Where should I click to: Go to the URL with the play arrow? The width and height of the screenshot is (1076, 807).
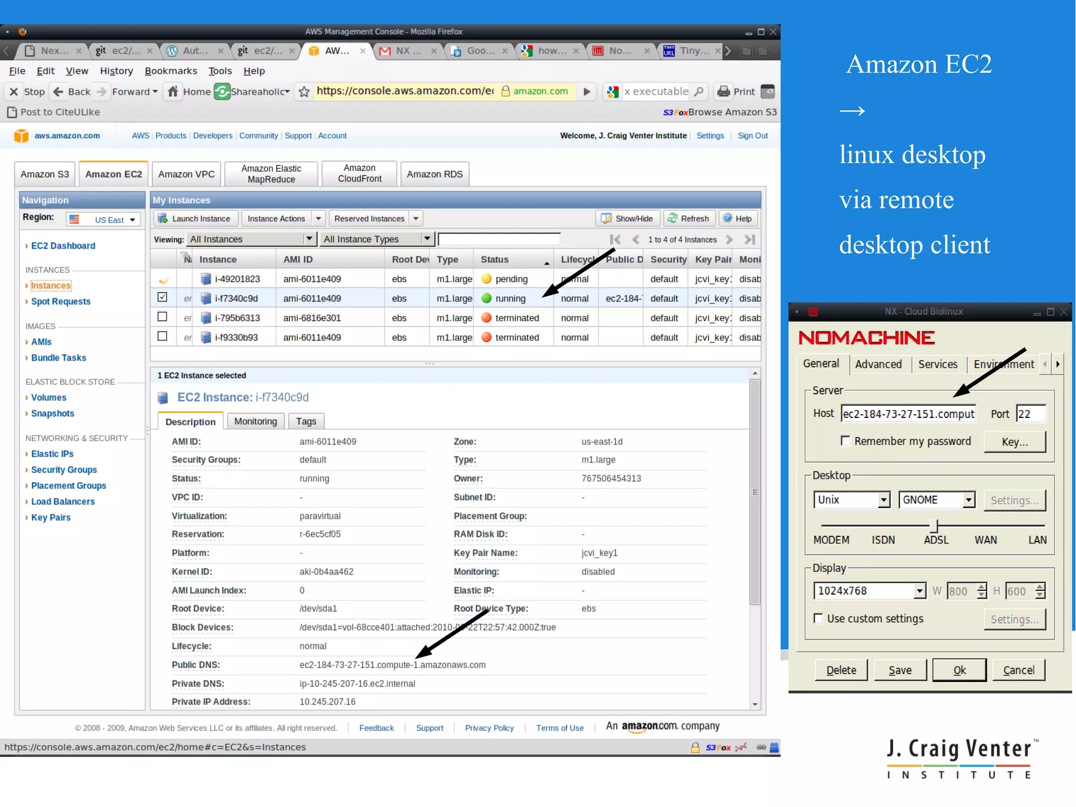587,91
